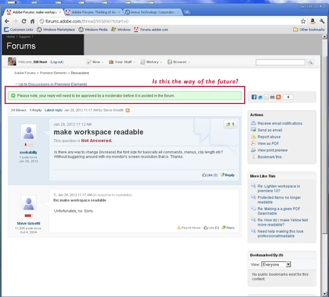Open the New dropdown menu

point(95,62)
